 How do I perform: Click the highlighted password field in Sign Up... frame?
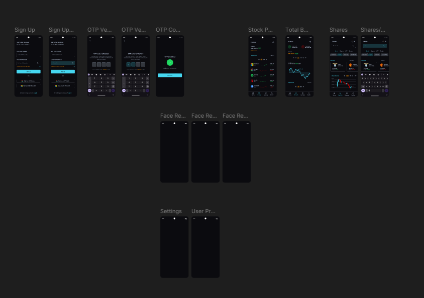tap(63, 63)
